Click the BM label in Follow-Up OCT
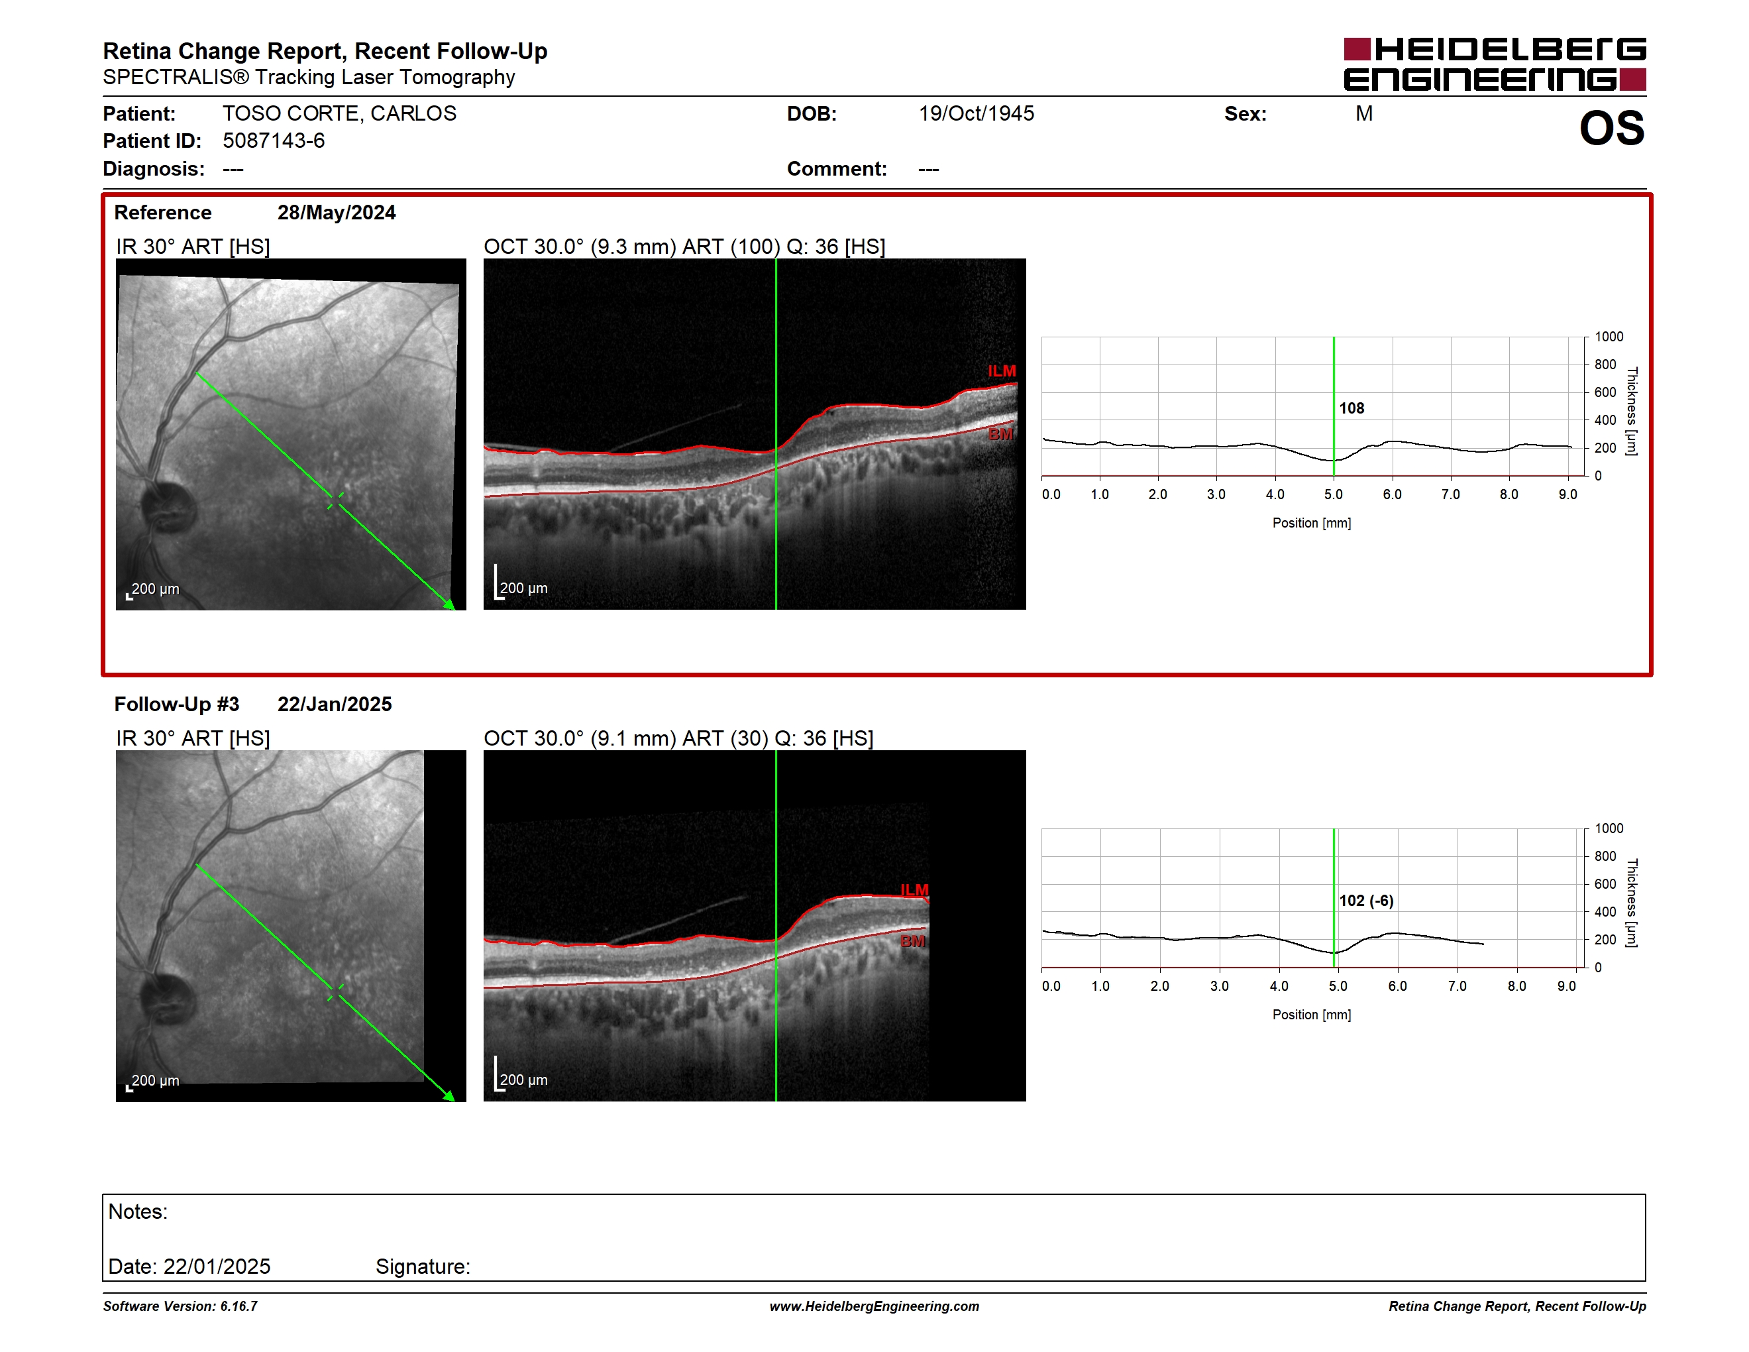The height and width of the screenshot is (1352, 1749). pos(912,941)
